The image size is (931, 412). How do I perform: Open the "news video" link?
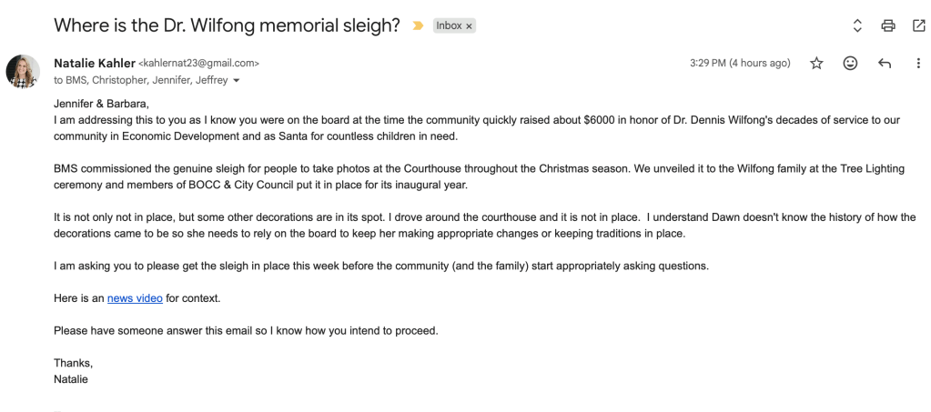coord(135,298)
